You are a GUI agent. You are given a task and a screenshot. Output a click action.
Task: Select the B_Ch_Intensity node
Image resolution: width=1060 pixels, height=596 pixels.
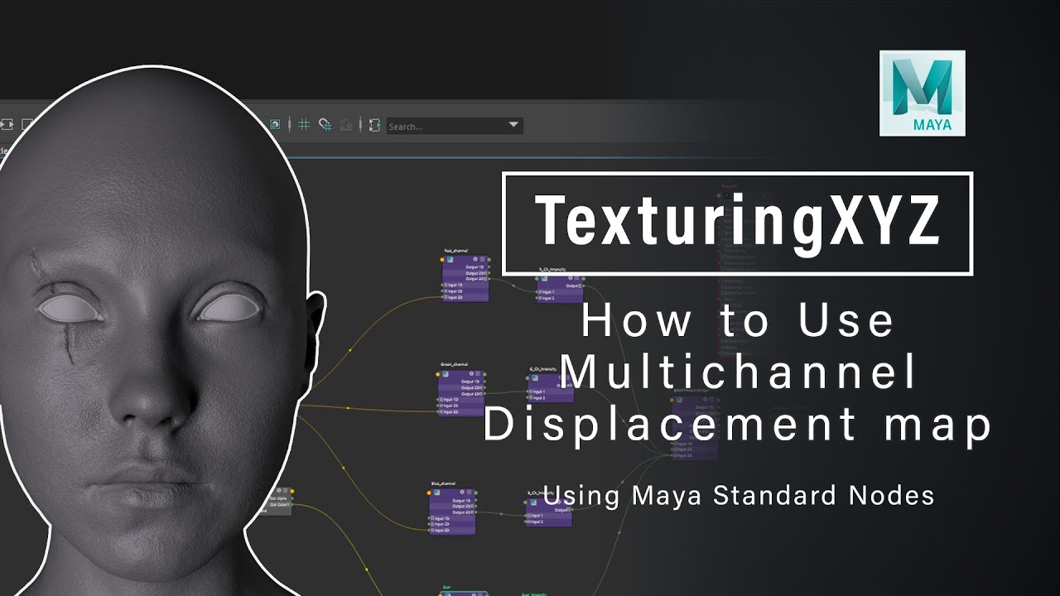(548, 512)
